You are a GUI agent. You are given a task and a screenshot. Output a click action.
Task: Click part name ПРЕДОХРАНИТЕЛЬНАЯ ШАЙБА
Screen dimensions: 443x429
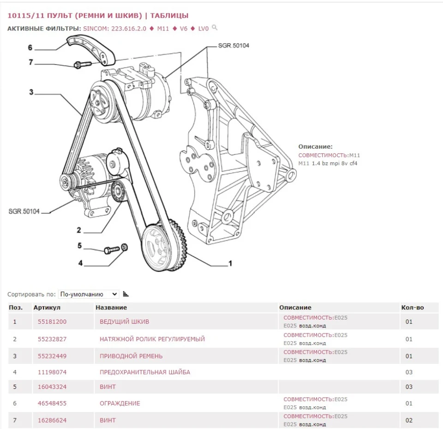coord(145,372)
